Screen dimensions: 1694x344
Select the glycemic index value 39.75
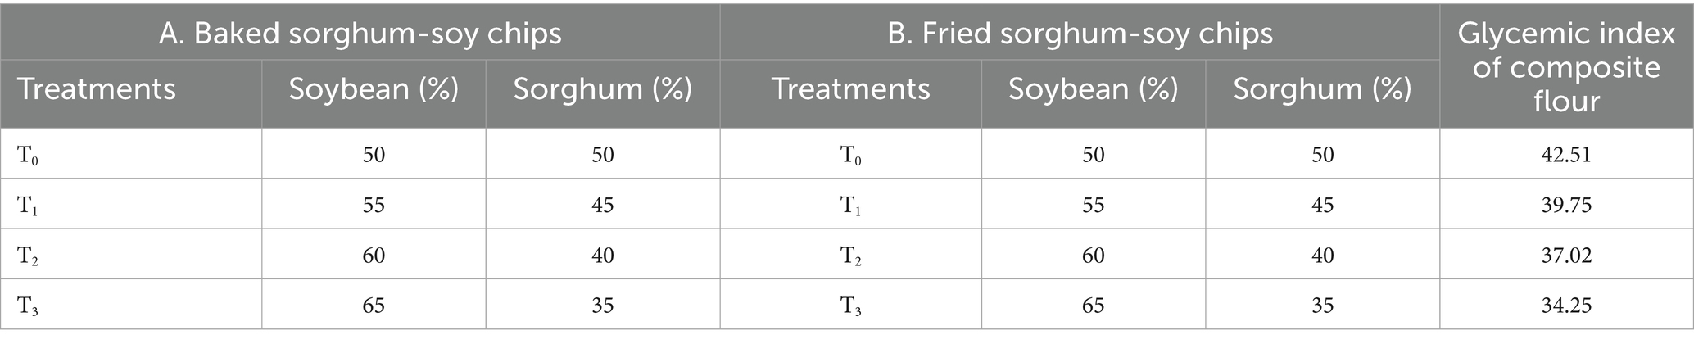pos(1565,205)
